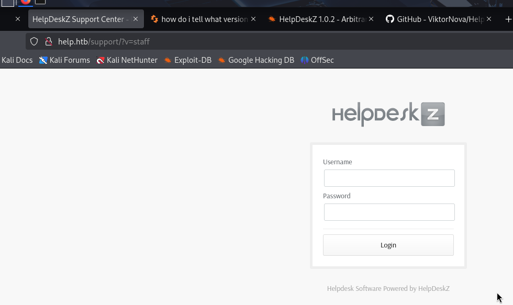Click the Kali NetHunter bookmark icon
Viewport: 513px width, 305px height.
[101, 60]
